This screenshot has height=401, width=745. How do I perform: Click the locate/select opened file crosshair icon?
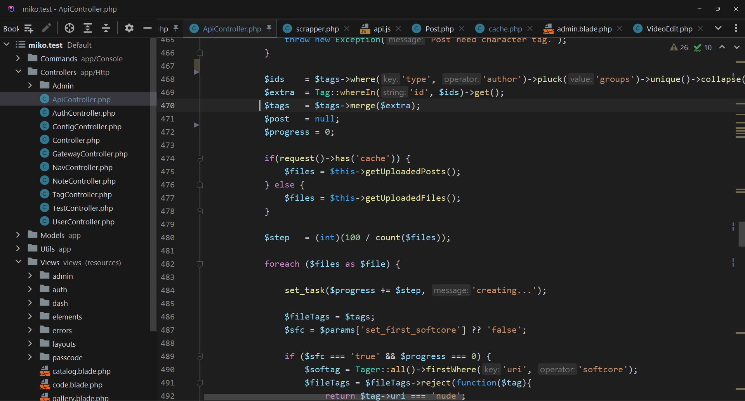[x=69, y=28]
